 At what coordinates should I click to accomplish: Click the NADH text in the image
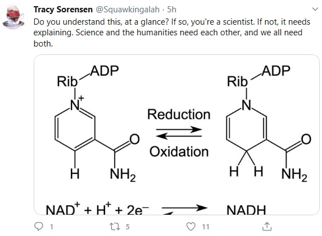[246, 210]
